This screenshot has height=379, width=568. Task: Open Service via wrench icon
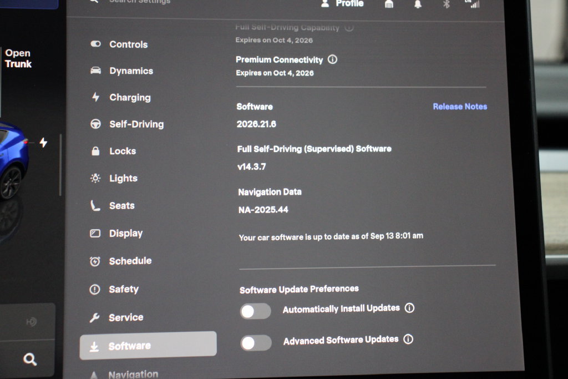pyautogui.click(x=94, y=317)
